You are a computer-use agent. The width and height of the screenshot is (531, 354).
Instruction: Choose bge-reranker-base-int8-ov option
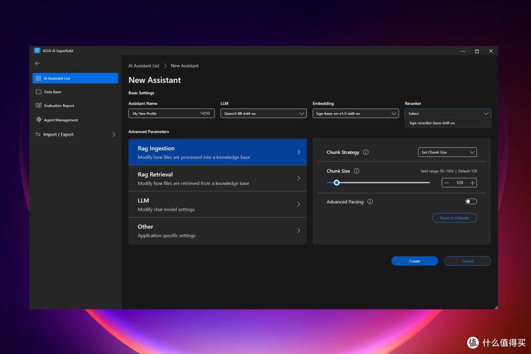point(448,123)
